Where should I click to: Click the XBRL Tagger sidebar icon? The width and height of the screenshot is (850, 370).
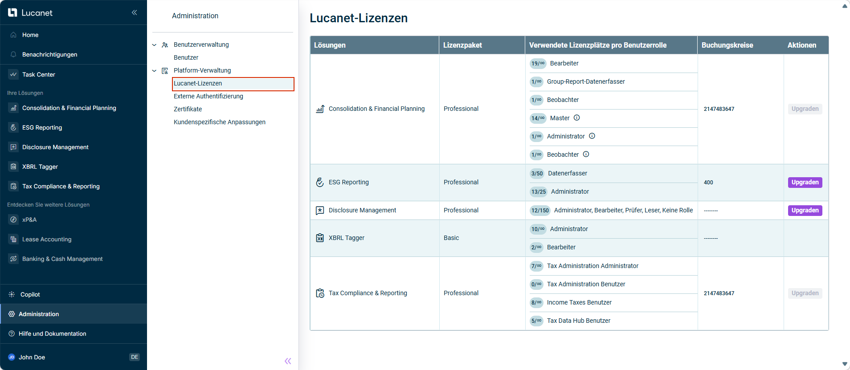pos(13,167)
